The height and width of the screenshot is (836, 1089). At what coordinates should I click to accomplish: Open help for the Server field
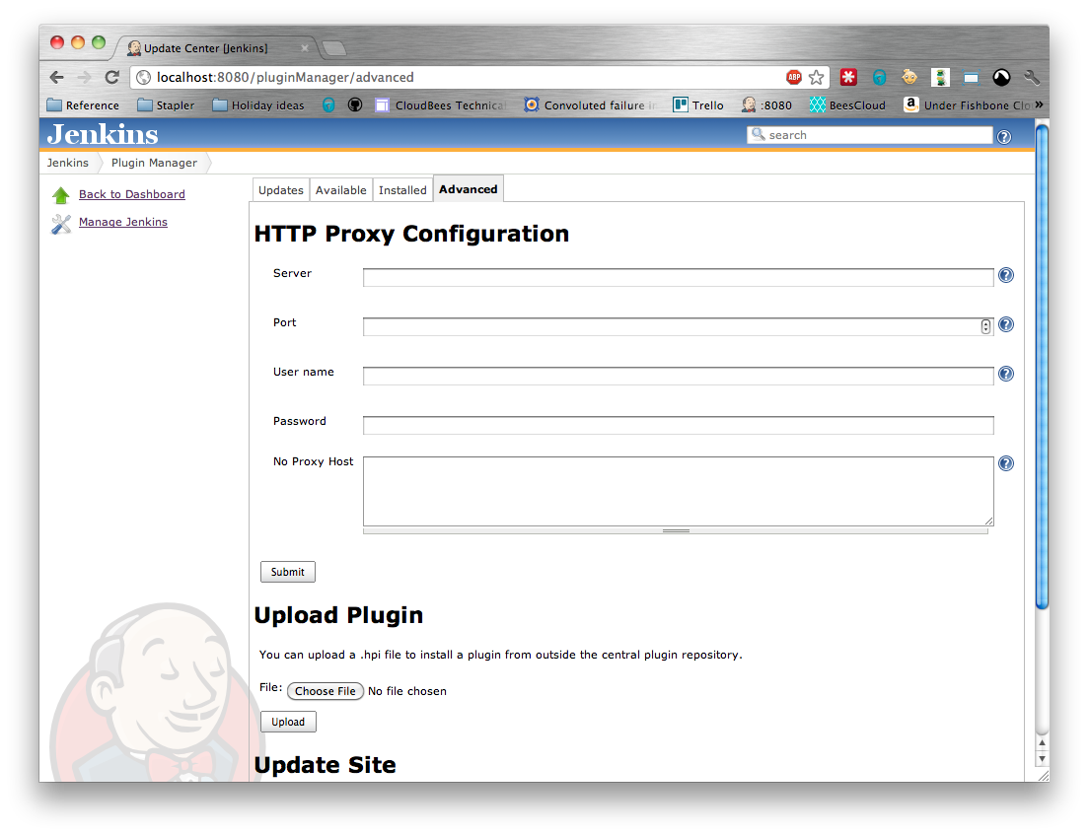[x=1006, y=276]
